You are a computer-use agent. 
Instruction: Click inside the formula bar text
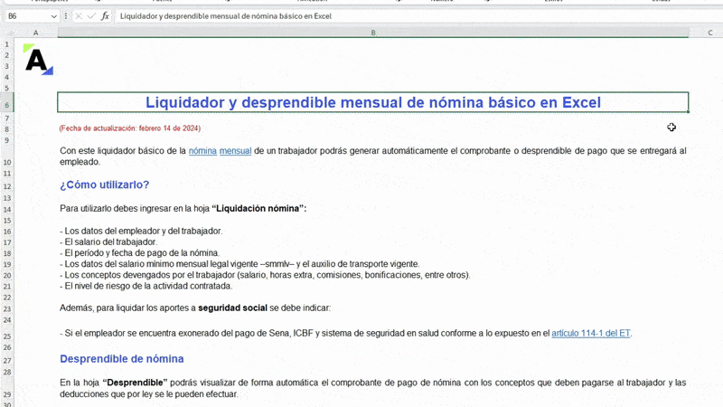click(x=361, y=16)
